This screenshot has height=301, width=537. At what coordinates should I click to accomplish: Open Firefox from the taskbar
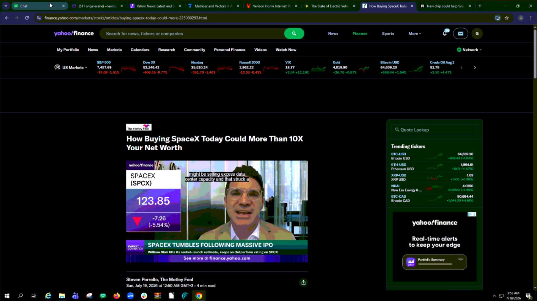pos(117,296)
